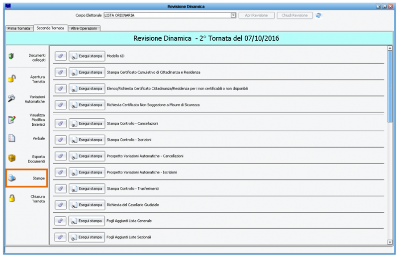Select Variazioni Automatiche tools icon
The image size is (398, 256).
click(11, 98)
